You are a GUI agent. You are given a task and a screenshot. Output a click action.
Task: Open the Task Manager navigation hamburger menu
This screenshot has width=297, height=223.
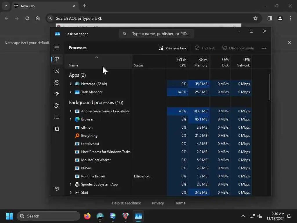click(57, 48)
